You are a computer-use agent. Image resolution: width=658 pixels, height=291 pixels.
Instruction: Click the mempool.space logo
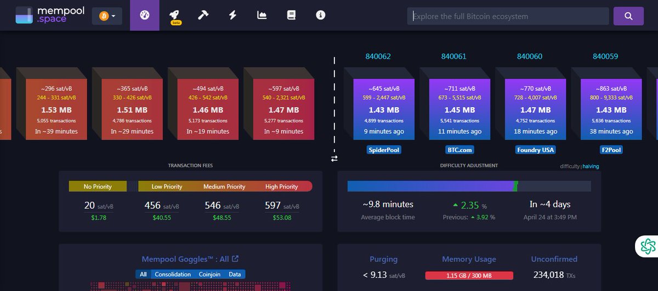(x=50, y=15)
